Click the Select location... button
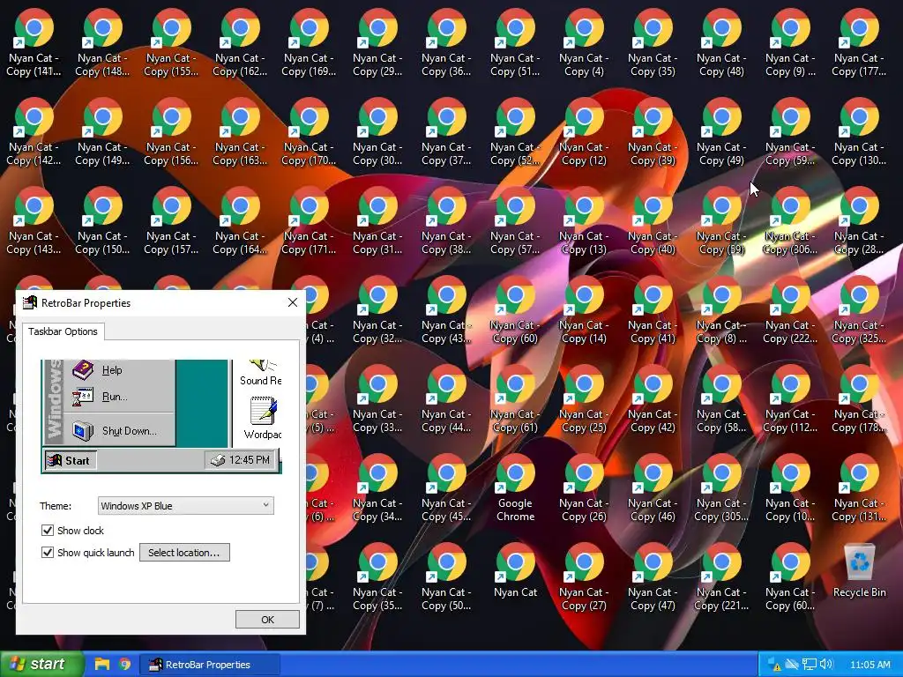 click(x=184, y=552)
